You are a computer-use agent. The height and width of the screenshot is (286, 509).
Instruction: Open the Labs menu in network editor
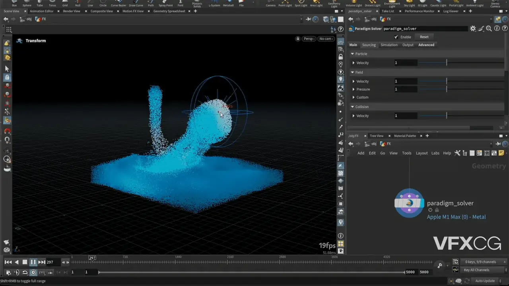click(435, 153)
